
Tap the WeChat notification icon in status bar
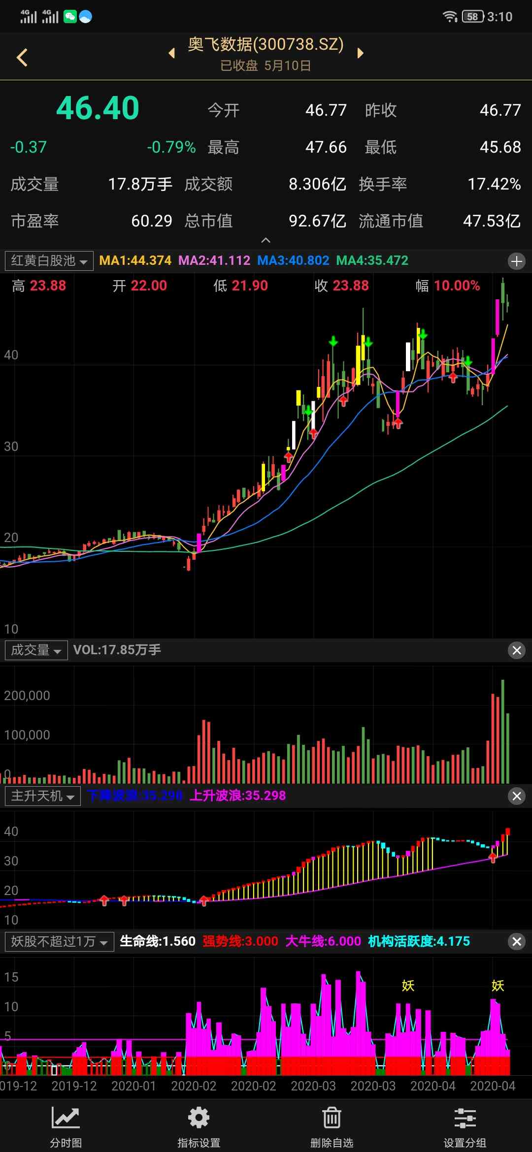[70, 17]
